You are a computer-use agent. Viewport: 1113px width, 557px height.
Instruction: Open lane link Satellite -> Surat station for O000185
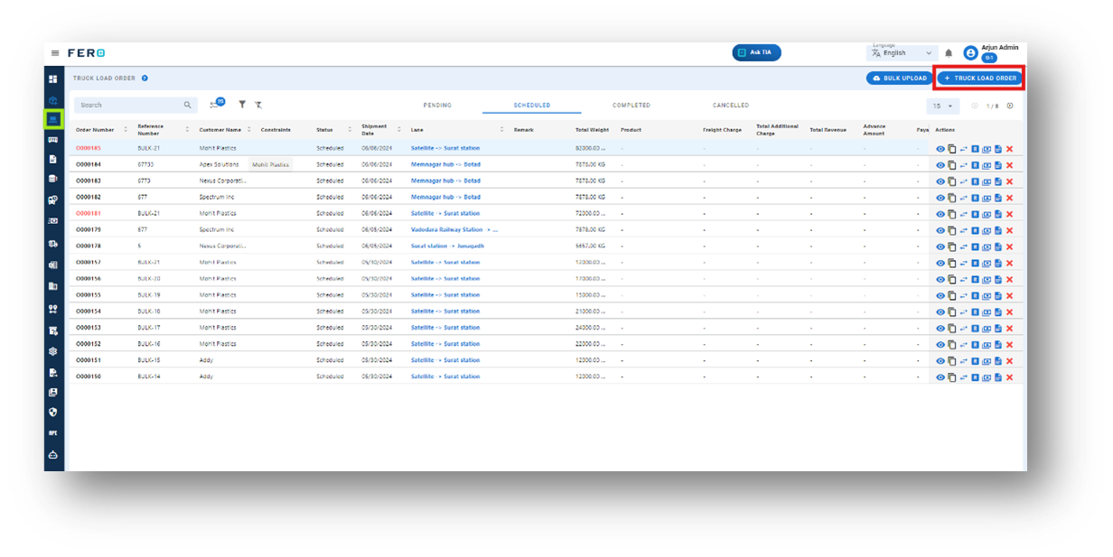tap(445, 148)
